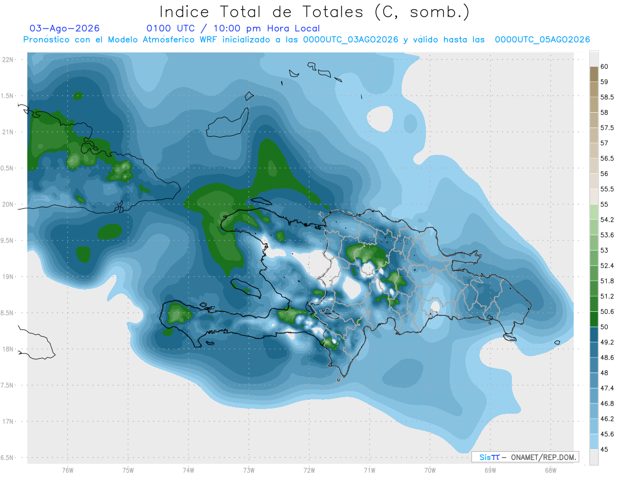Click the "74W" longitude label

(188, 470)
